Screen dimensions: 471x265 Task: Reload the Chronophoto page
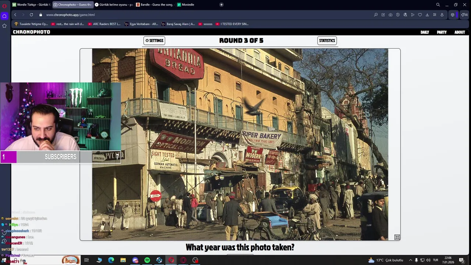click(31, 15)
